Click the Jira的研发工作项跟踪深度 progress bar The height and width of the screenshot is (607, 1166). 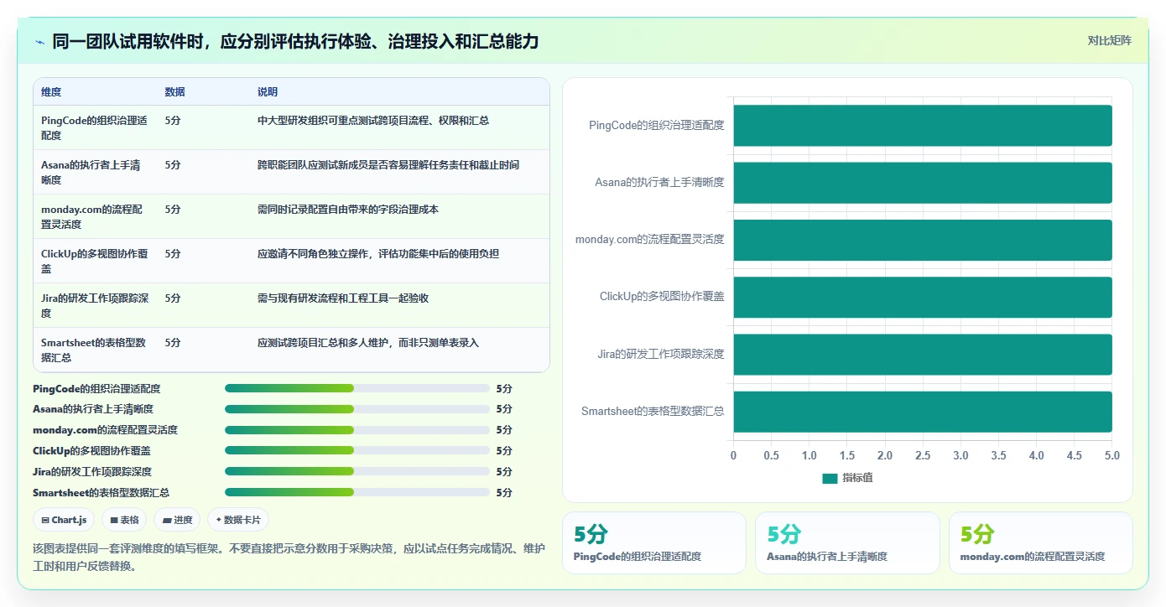pyautogui.click(x=357, y=472)
